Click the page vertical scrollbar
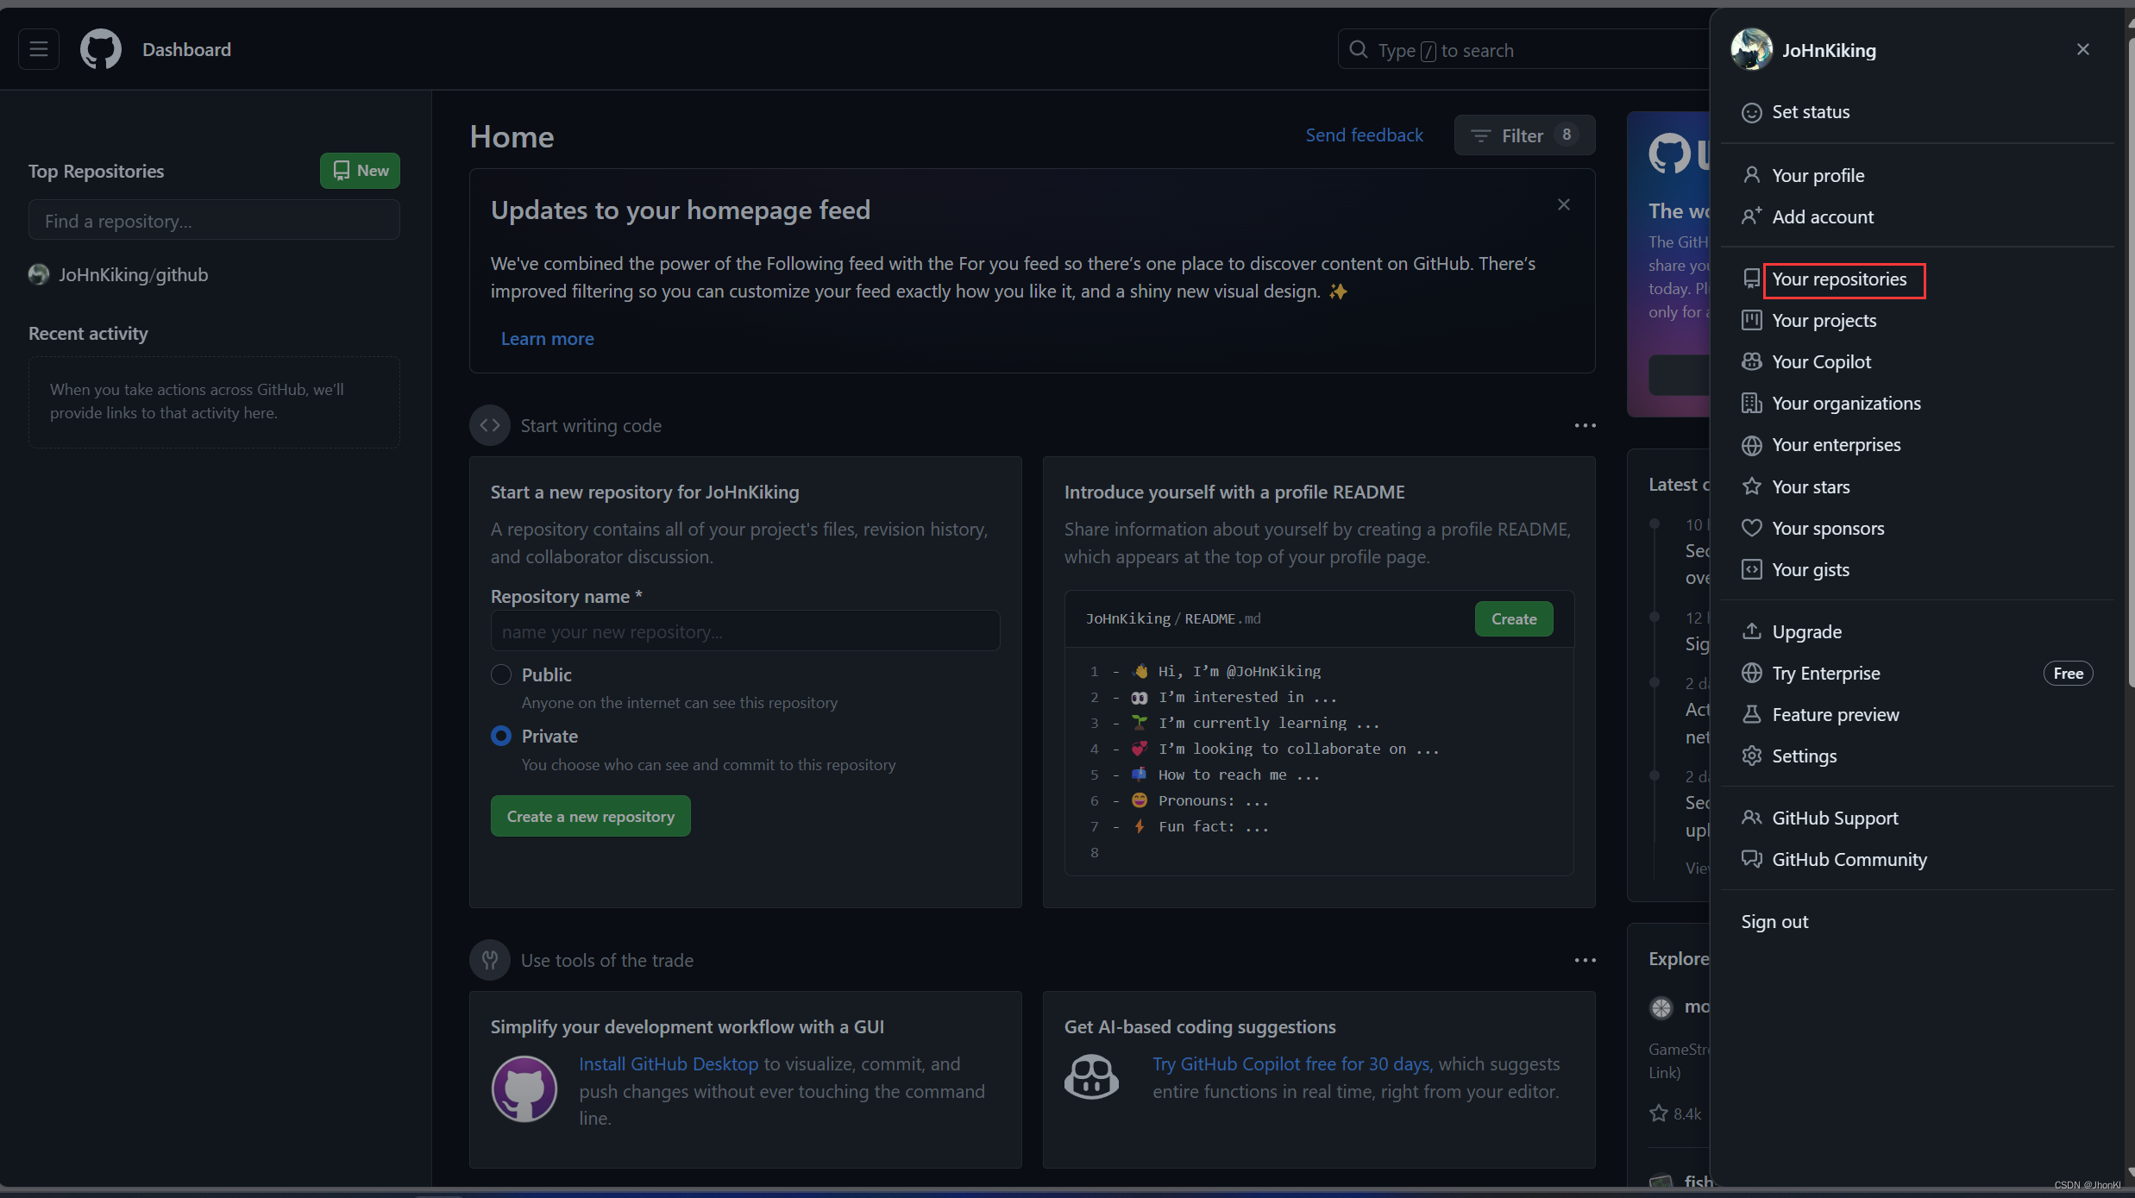This screenshot has height=1198, width=2135. [x=2130, y=362]
